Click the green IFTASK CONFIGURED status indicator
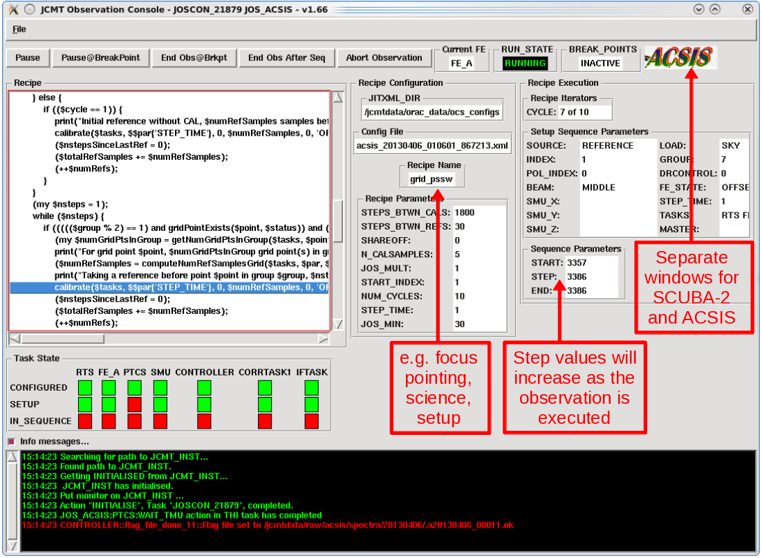This screenshot has width=762, height=558. (x=311, y=387)
